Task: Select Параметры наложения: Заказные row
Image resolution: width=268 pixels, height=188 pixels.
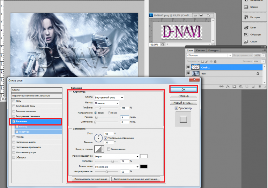Action: 37,96
